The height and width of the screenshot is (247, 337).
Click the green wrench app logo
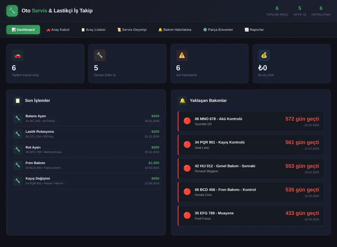point(12,11)
